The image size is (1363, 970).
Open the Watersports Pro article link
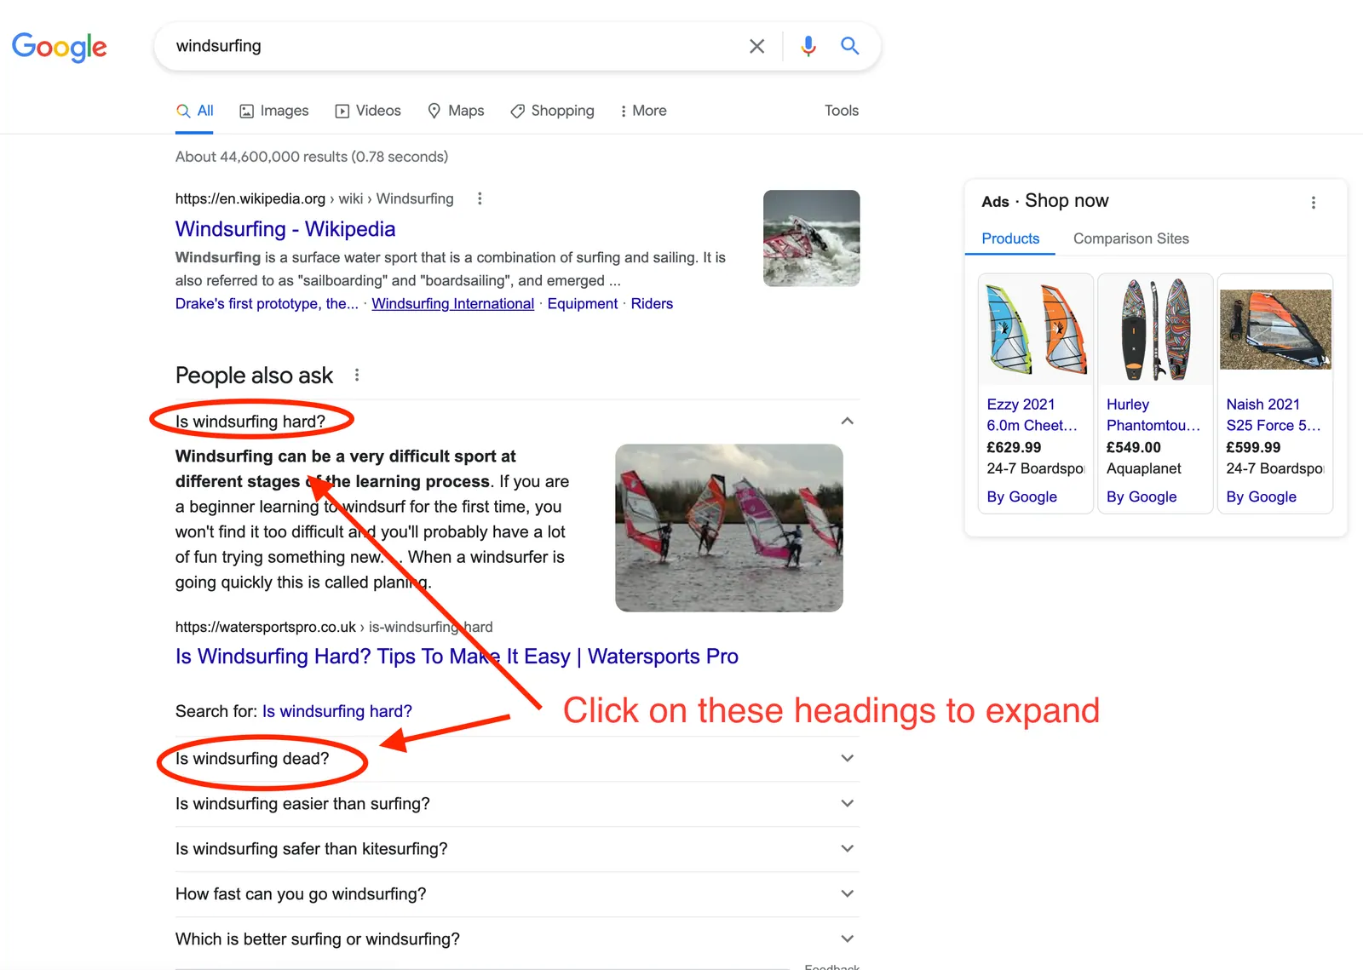pos(457,657)
